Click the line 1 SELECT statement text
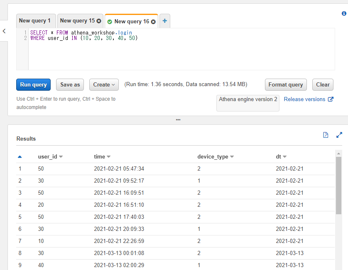This screenshot has width=348, height=270. point(81,33)
